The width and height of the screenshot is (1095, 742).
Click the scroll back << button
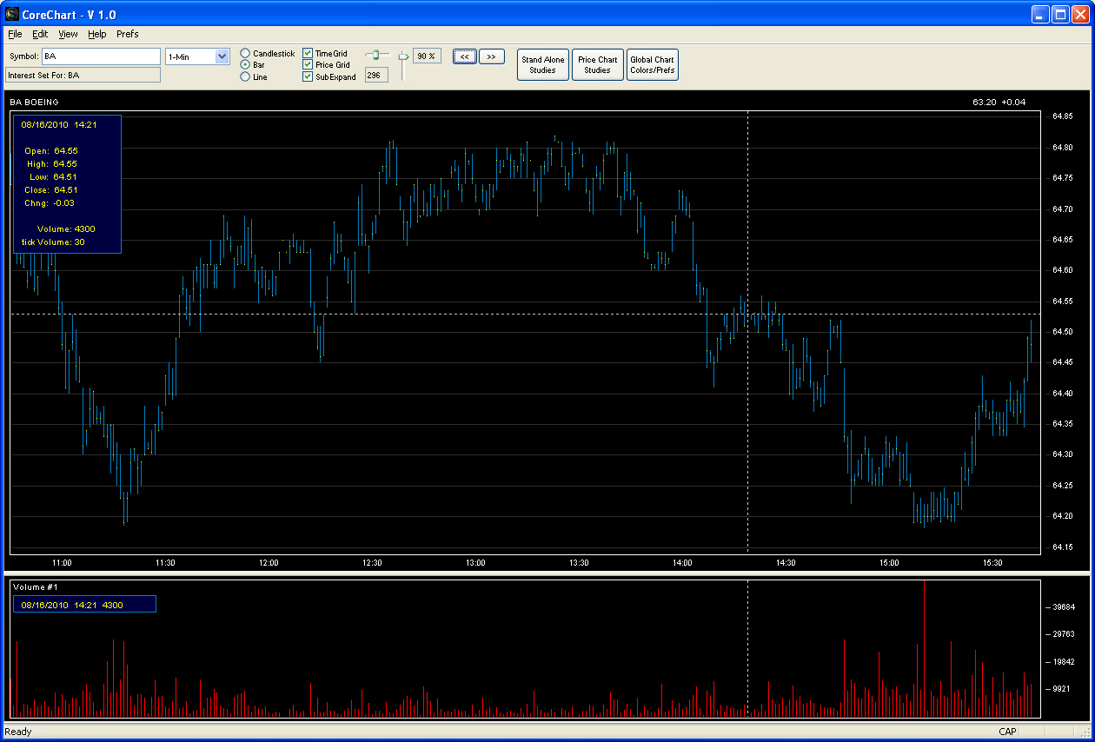[x=465, y=56]
